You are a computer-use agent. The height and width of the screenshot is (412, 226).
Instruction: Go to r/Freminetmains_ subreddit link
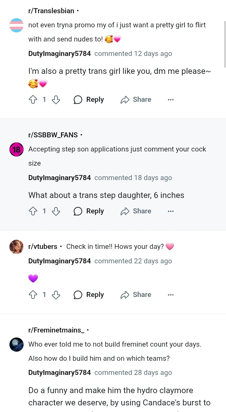[x=56, y=330]
